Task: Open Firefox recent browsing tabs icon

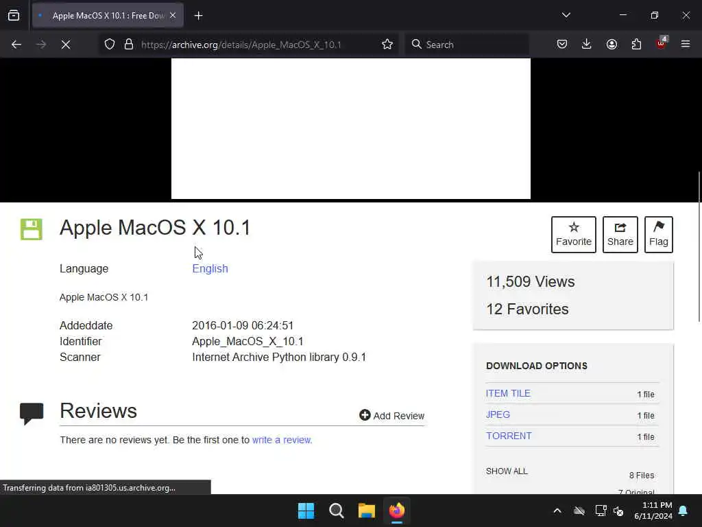Action: [14, 16]
